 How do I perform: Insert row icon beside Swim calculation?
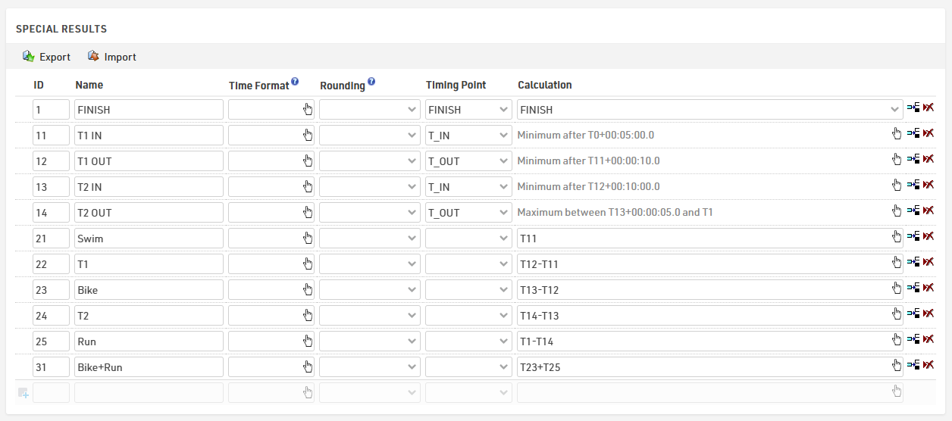coord(913,237)
